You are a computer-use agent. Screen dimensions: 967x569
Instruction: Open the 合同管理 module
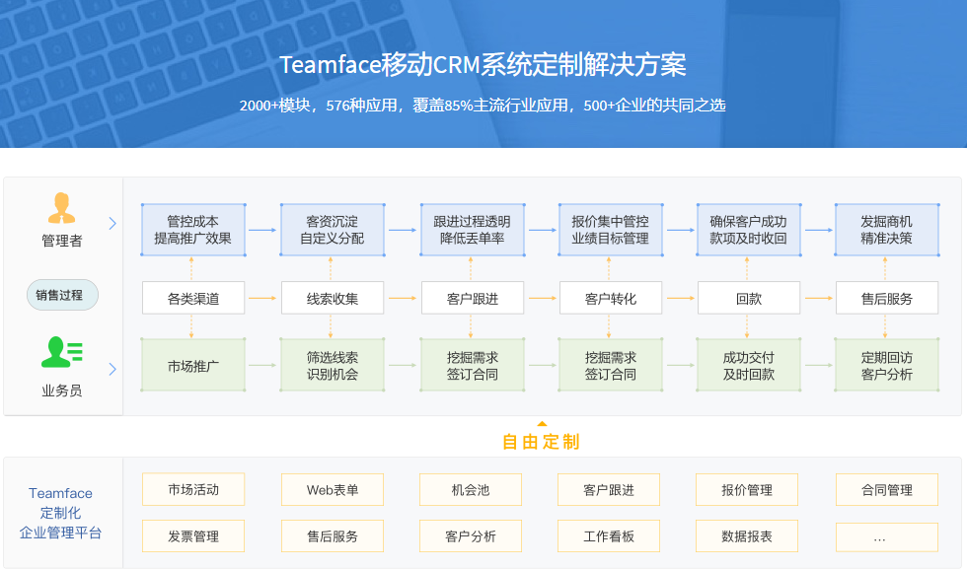(x=887, y=489)
